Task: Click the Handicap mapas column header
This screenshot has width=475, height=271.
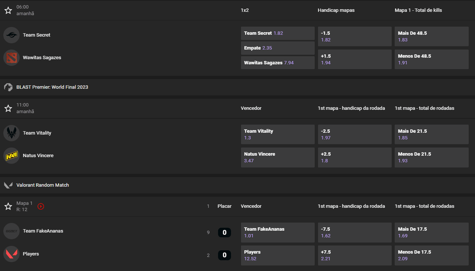Action: [336, 10]
